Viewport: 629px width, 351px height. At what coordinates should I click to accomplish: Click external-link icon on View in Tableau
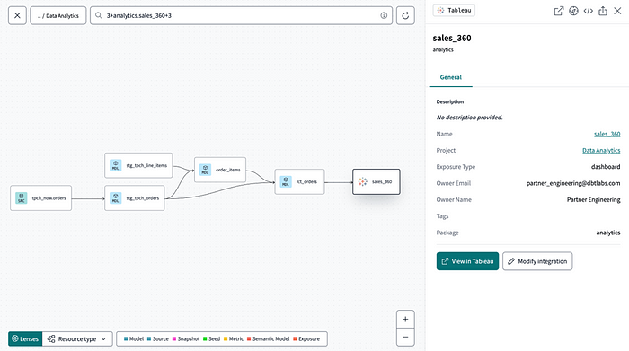pyautogui.click(x=445, y=261)
